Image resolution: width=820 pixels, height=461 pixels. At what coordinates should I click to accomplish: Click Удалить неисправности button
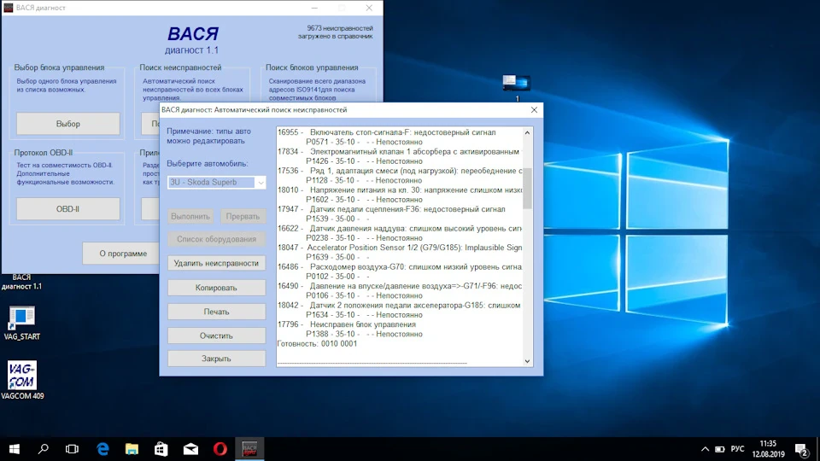(x=216, y=264)
